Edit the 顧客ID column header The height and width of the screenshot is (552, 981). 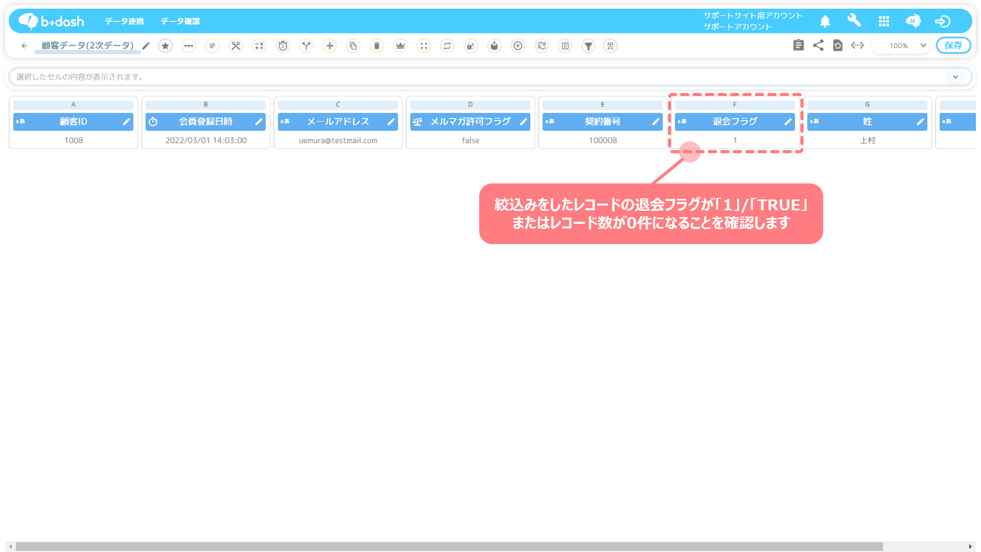pos(126,122)
